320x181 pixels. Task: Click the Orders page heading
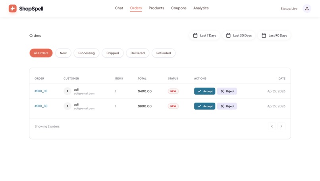(35, 35)
